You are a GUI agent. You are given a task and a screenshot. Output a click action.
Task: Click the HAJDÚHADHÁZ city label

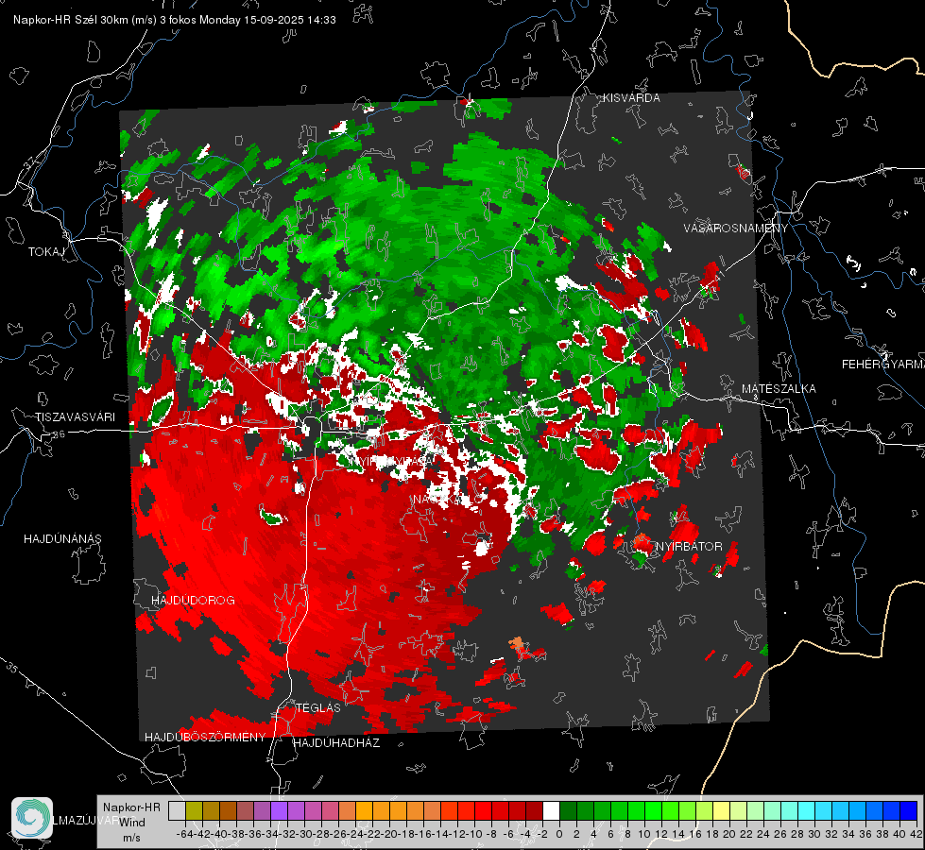[x=337, y=743]
